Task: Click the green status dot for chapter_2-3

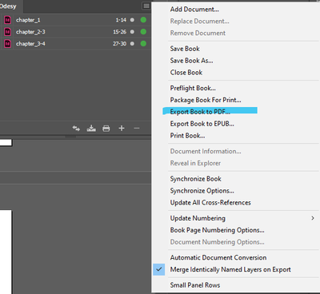Action: [x=143, y=32]
